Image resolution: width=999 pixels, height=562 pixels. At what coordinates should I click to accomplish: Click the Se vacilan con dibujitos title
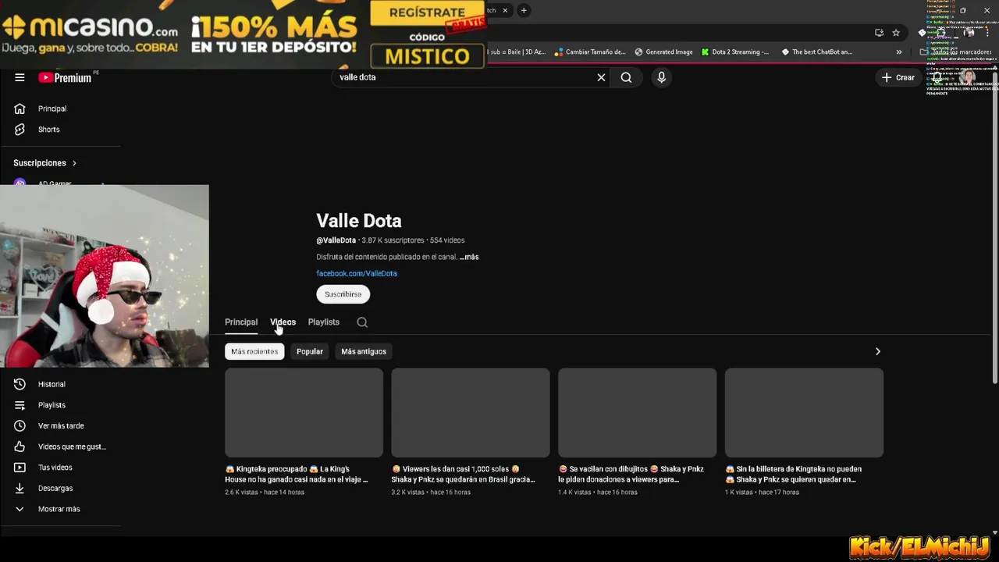(631, 474)
